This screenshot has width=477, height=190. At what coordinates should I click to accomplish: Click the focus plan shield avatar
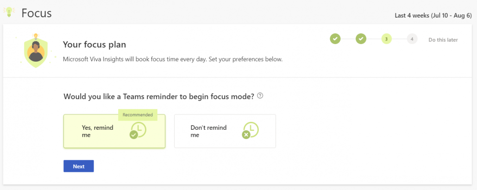pyautogui.click(x=35, y=51)
